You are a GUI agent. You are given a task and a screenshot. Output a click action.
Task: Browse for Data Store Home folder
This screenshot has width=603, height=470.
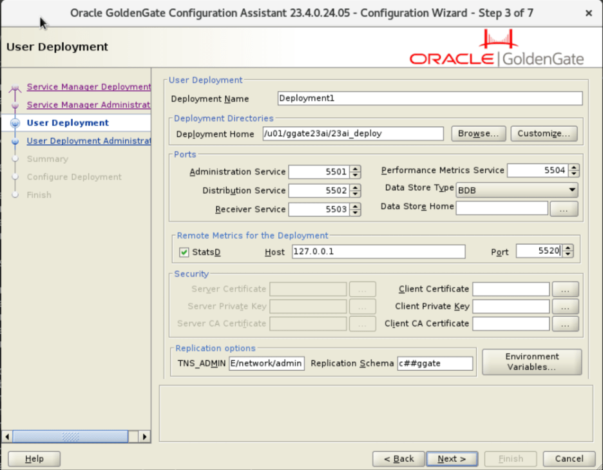(564, 209)
